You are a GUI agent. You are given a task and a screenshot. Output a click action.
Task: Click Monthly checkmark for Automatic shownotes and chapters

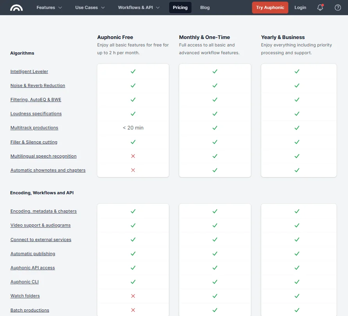(x=215, y=170)
